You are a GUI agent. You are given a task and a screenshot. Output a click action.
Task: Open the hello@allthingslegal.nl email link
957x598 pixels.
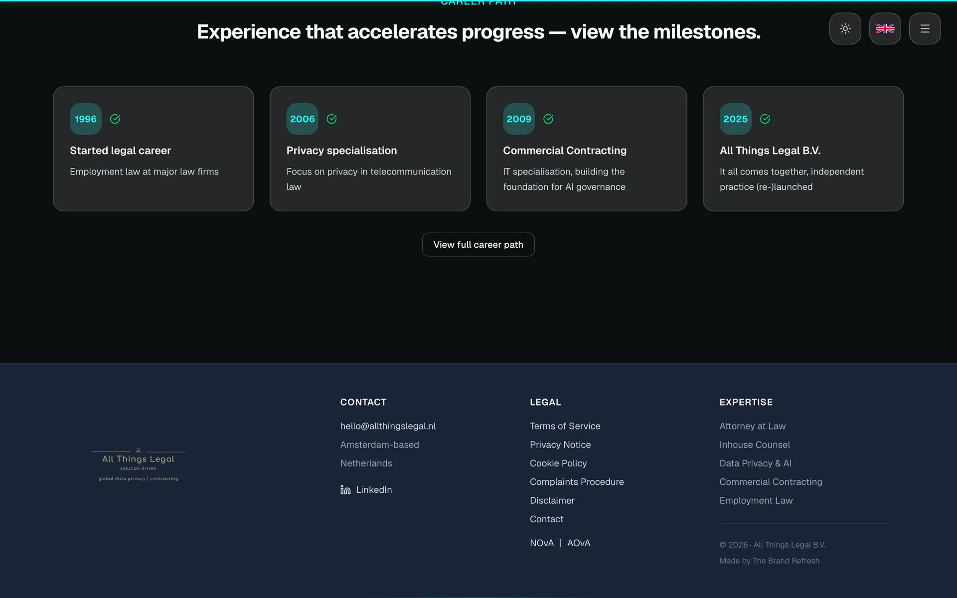point(388,426)
